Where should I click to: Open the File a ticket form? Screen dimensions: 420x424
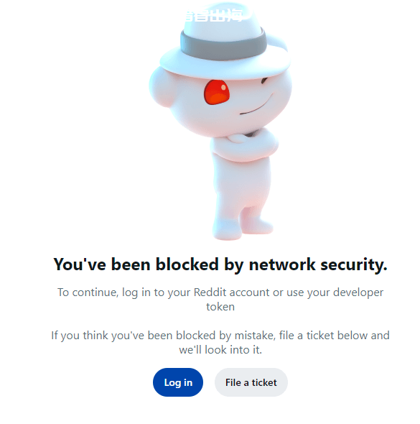tap(251, 382)
